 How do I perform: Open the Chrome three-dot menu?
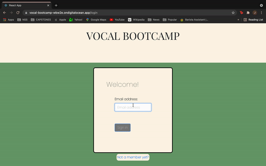(x=262, y=13)
